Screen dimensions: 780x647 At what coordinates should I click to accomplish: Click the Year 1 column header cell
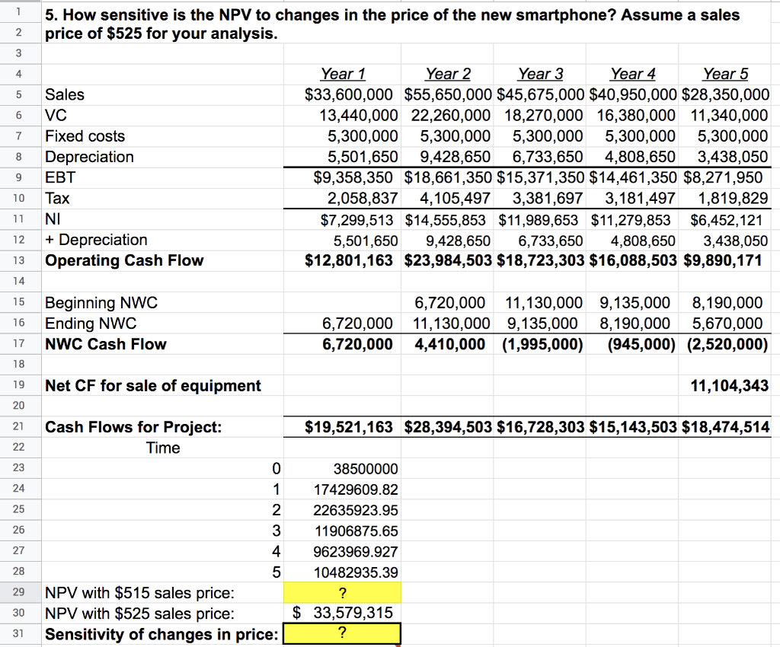pyautogui.click(x=341, y=73)
